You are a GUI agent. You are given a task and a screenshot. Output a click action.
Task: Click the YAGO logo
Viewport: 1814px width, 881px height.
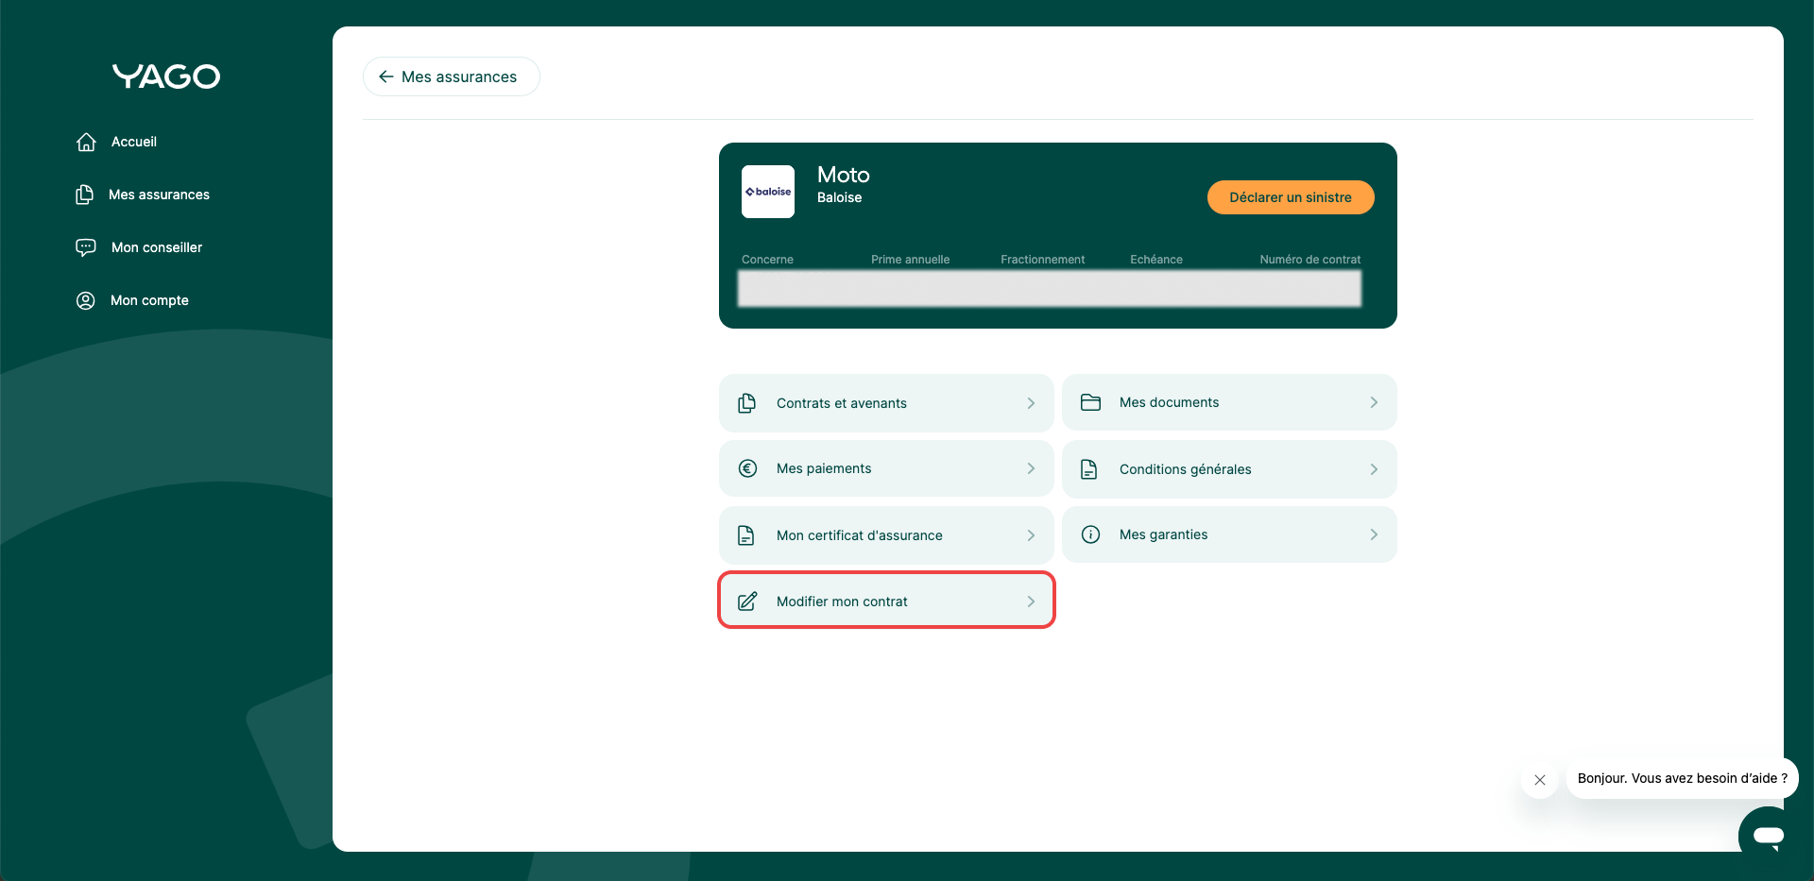point(166,76)
